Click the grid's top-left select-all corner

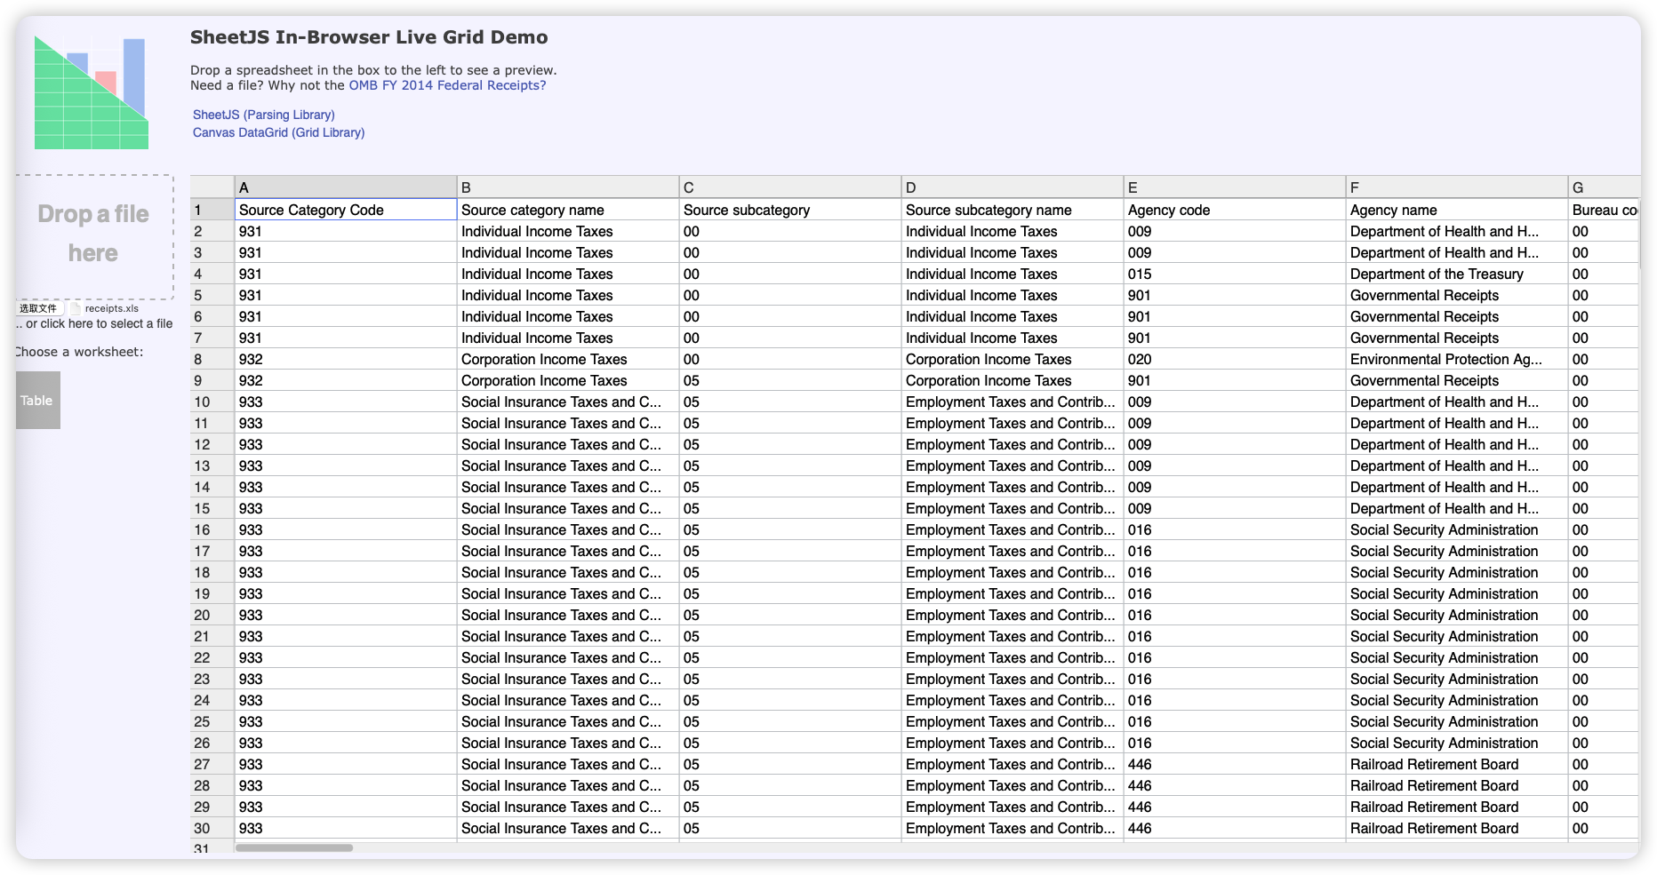(x=212, y=187)
